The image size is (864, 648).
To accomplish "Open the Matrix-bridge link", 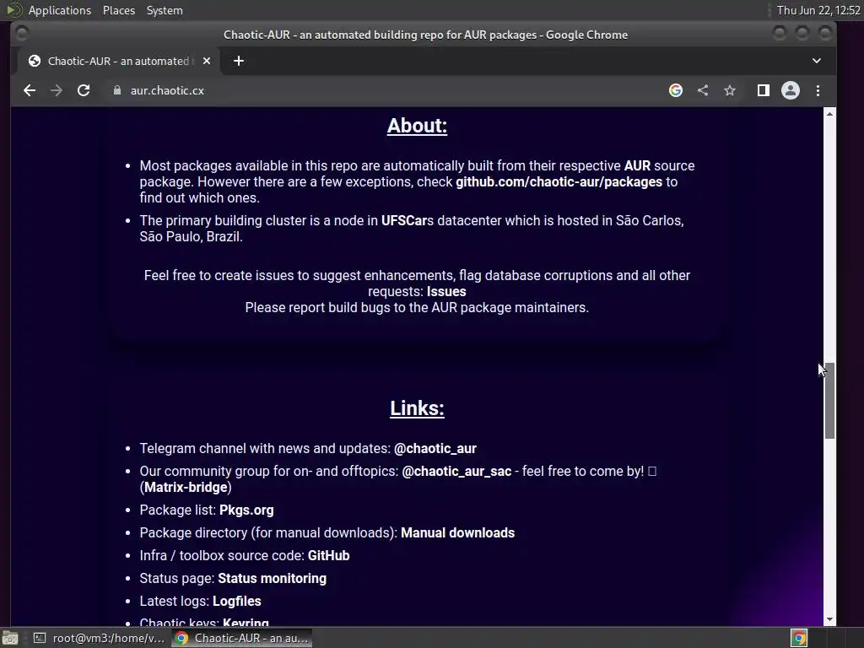I will (186, 487).
